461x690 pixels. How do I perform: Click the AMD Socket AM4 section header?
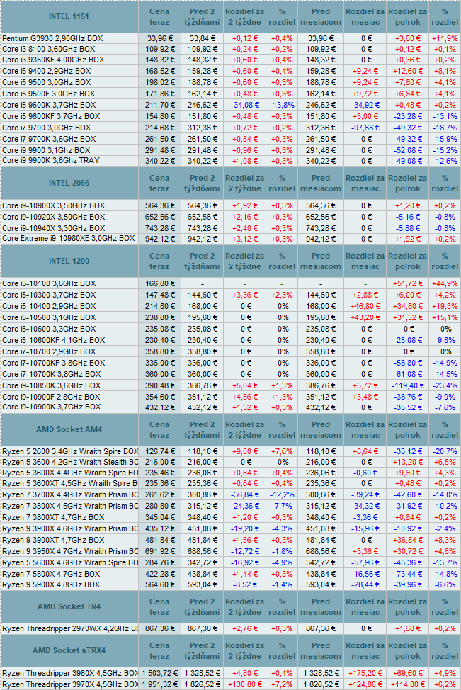point(69,429)
